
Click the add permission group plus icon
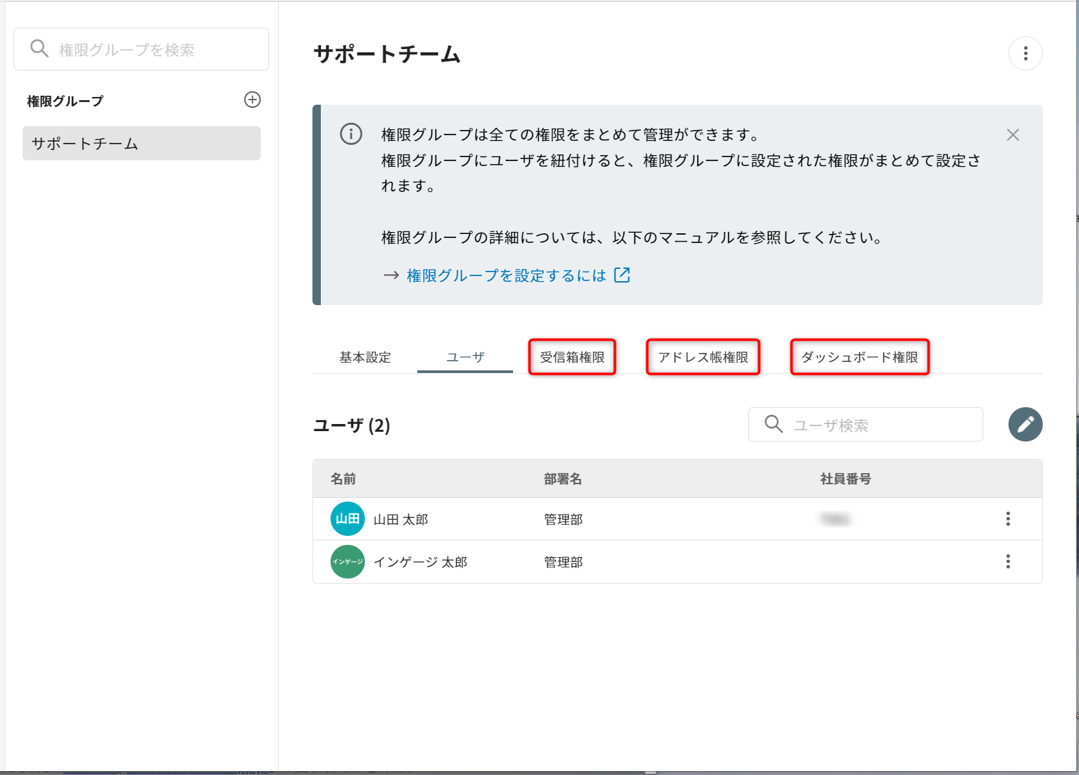(252, 100)
